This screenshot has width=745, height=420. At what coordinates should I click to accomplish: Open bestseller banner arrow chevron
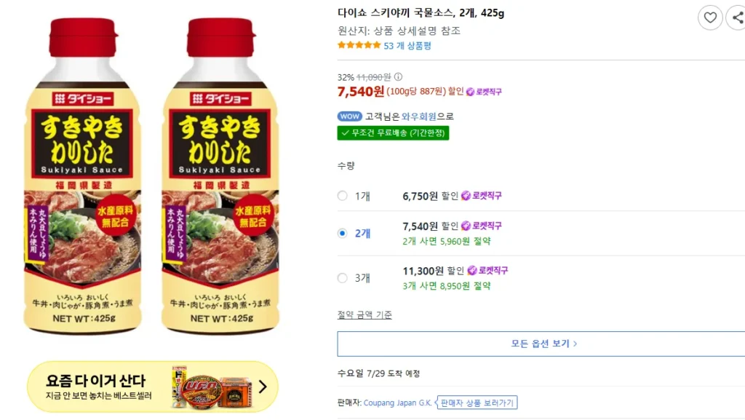point(263,387)
